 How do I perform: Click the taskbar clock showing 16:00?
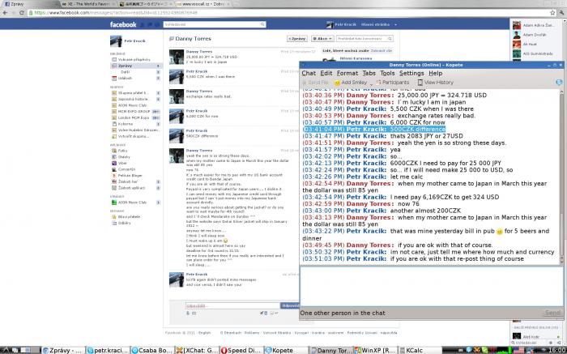coord(559,350)
